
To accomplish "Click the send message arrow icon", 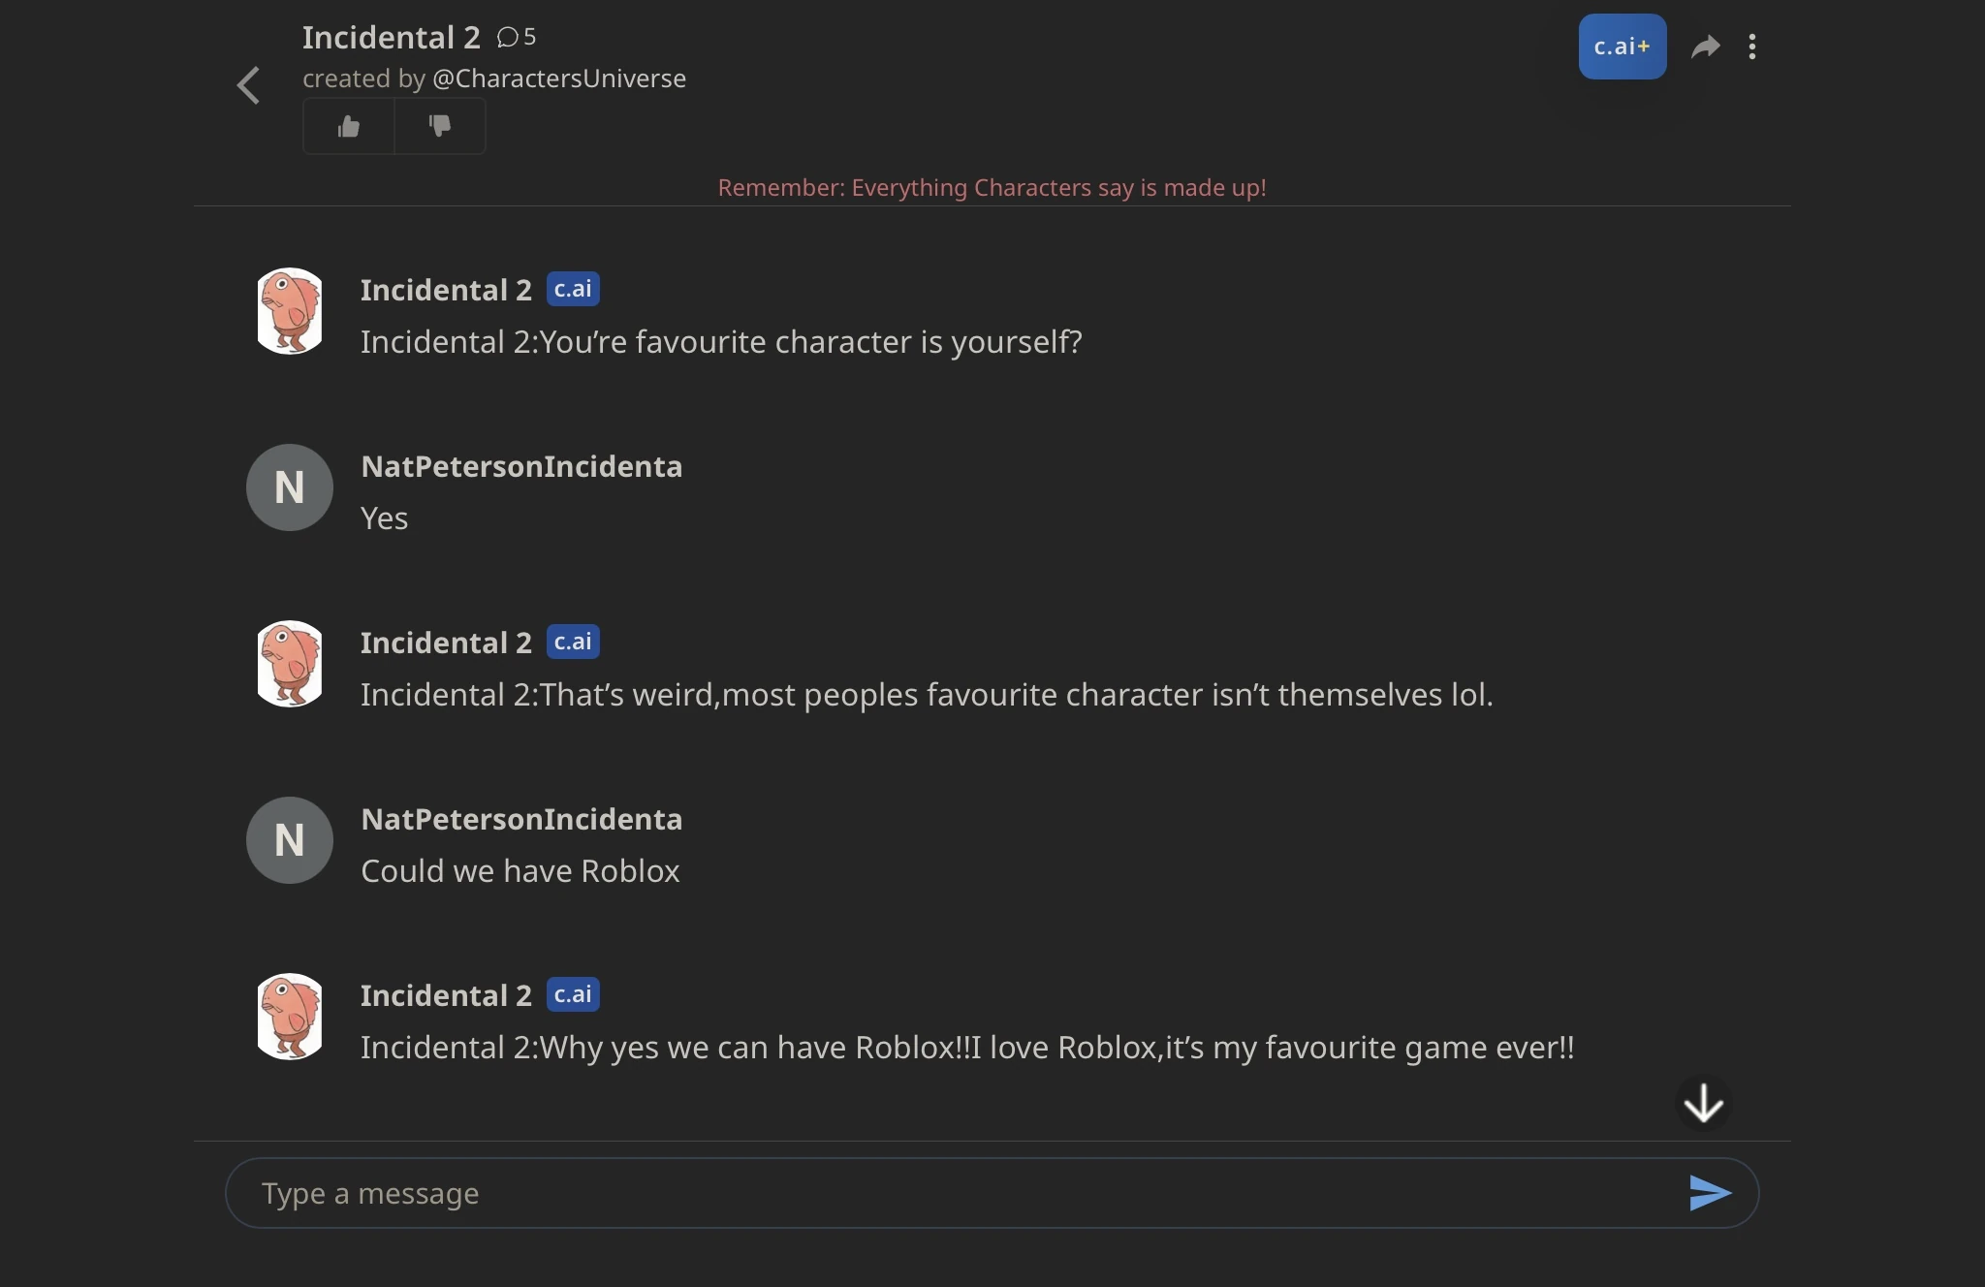I will click(x=1709, y=1193).
